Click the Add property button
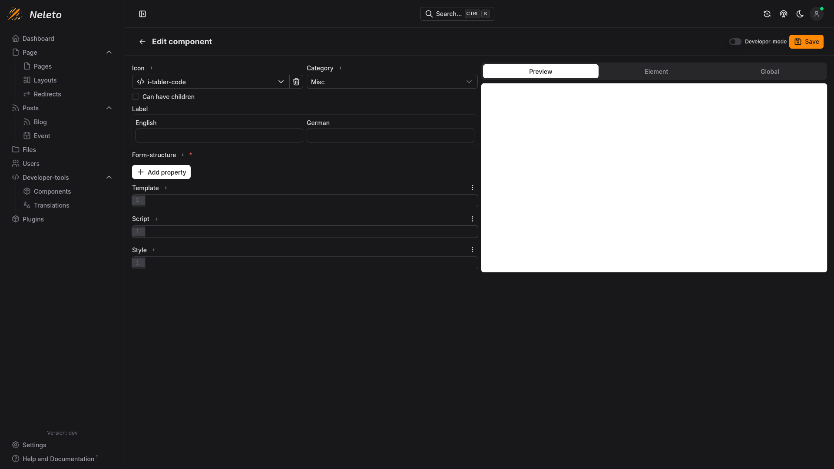This screenshot has height=469, width=834. 161,172
